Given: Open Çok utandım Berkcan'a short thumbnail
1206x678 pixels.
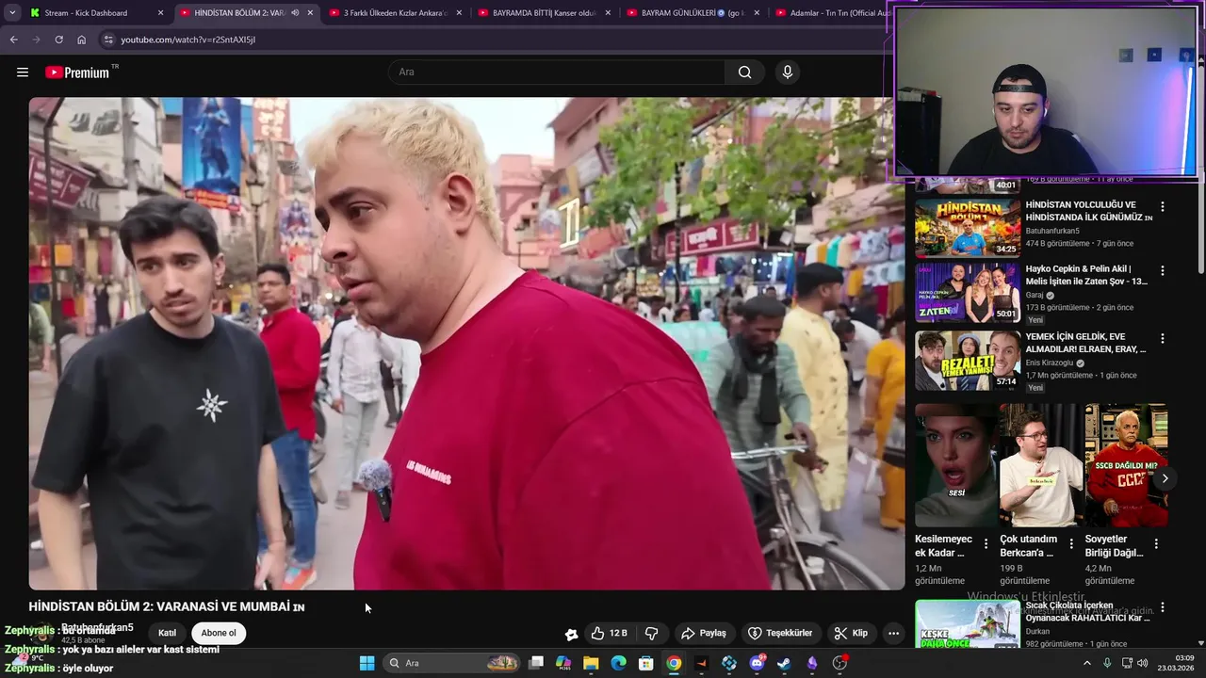Looking at the screenshot, I should 1039,465.
